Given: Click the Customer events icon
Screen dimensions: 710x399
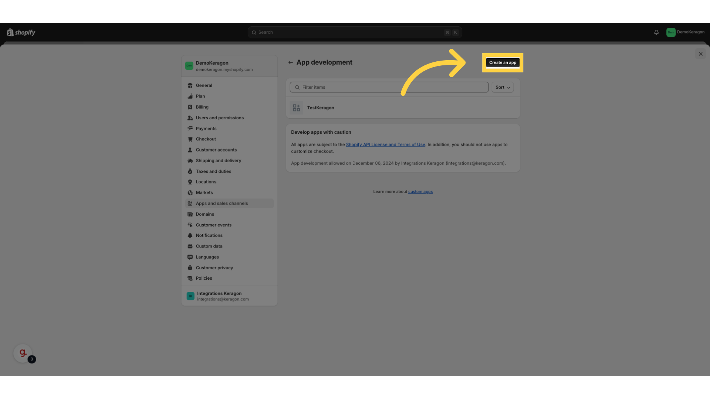Looking at the screenshot, I should (x=190, y=225).
